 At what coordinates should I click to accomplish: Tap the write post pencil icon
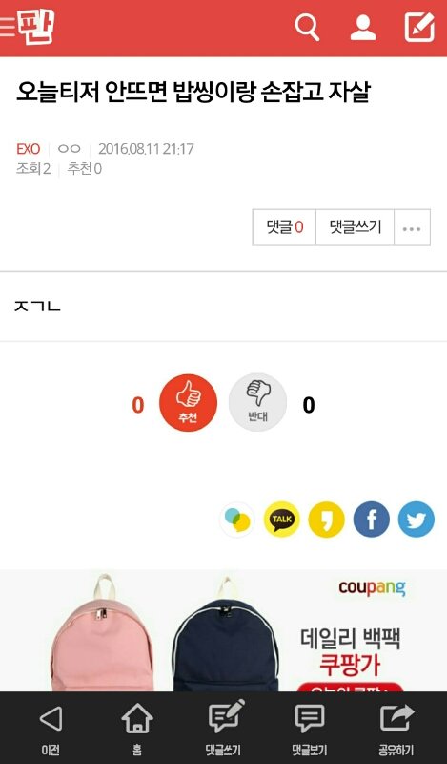(x=419, y=27)
